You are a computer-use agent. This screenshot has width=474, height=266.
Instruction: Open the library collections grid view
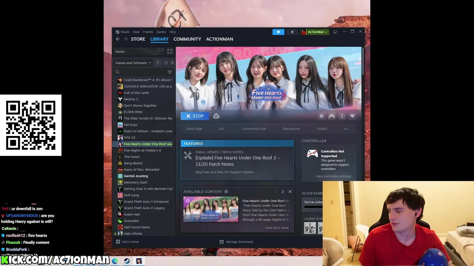pos(170,51)
